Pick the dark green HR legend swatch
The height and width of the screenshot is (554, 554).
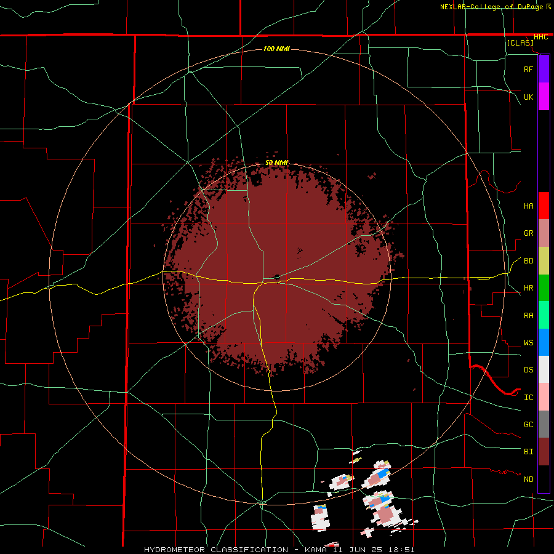[x=544, y=288]
